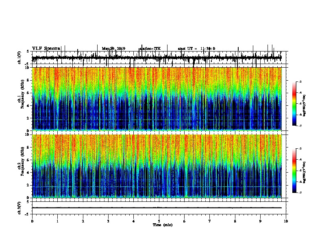Click the '2' kHz tick on ch.1 spectrogram
Viewport: 322px width, 248px height.
[28, 118]
